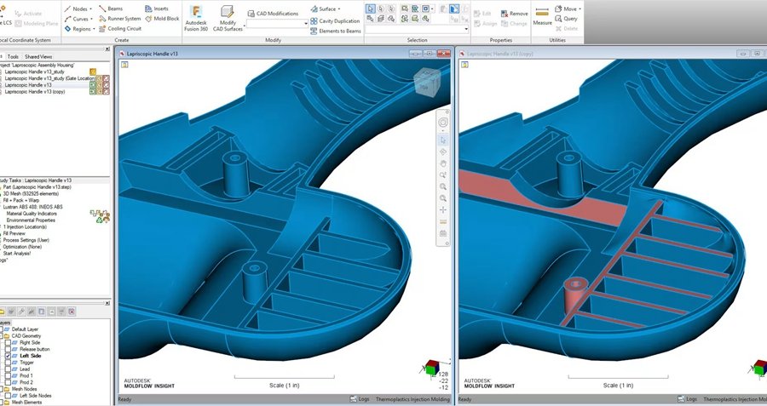Open CAD Modifications
Image resolution: width=767 pixels, height=406 pixels.
pos(273,13)
